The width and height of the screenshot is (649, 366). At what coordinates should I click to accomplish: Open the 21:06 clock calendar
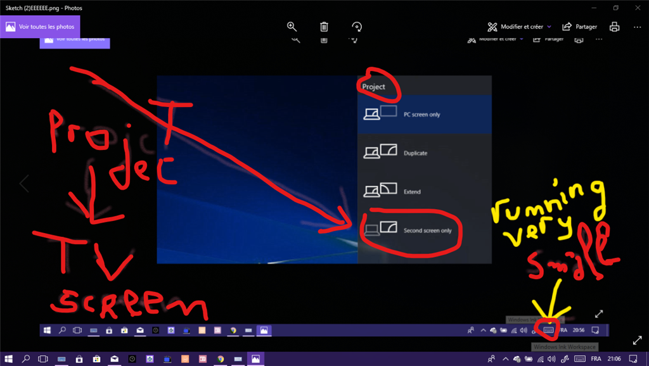(614, 359)
